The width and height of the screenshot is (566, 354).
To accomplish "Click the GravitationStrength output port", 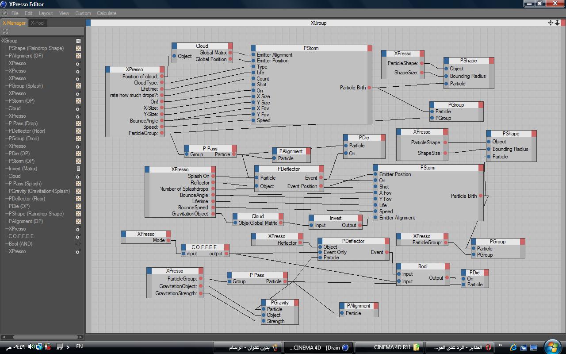I will pyautogui.click(x=201, y=293).
